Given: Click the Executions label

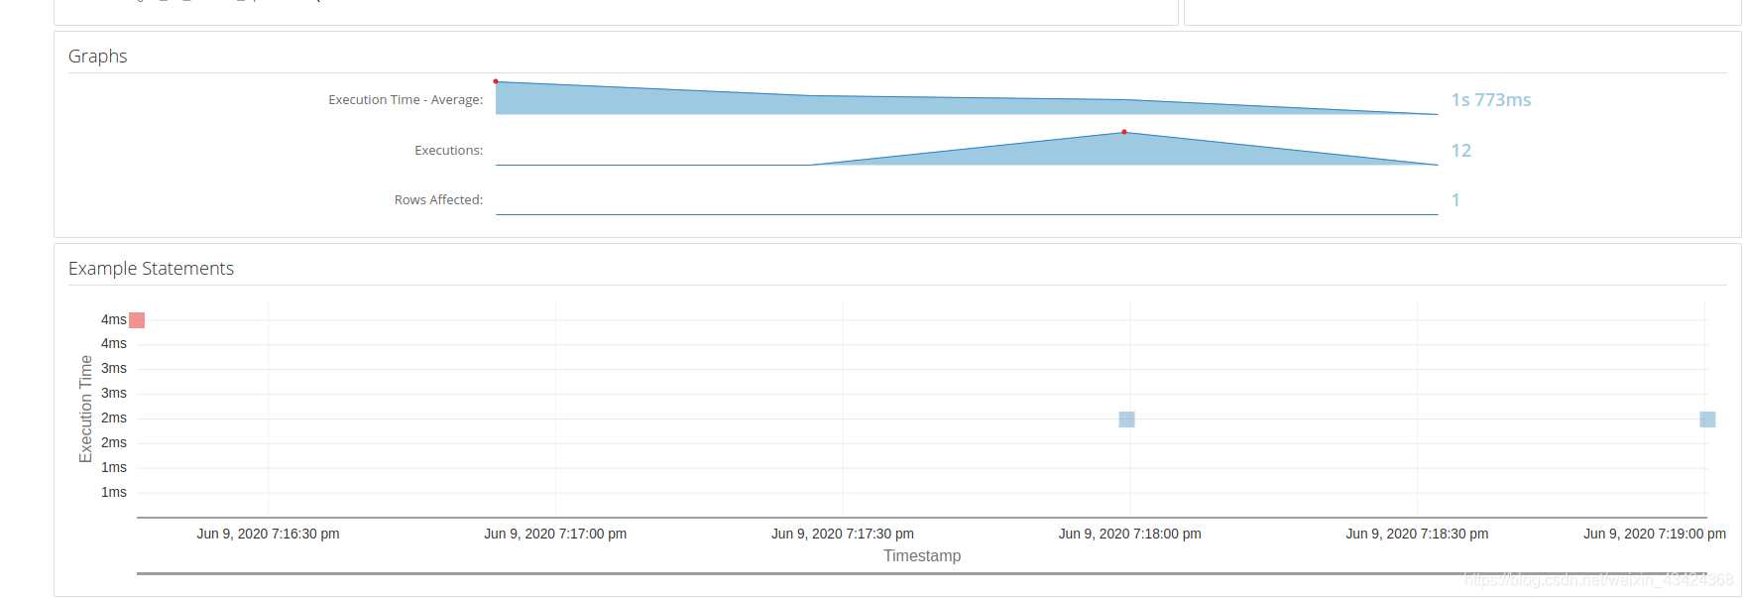Looking at the screenshot, I should [448, 151].
